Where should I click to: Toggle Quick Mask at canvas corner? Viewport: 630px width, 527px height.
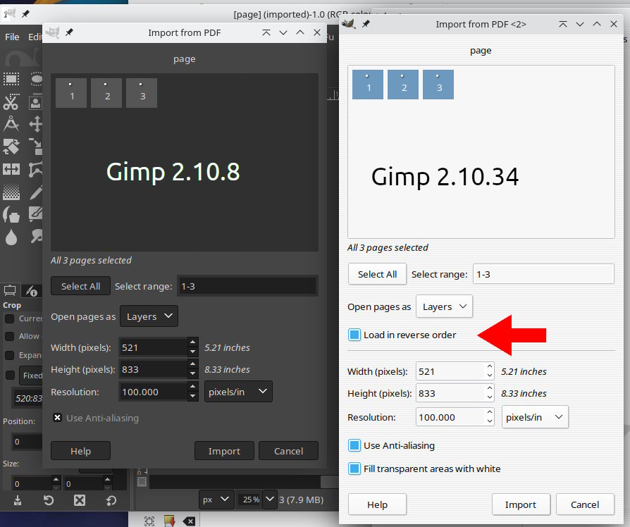(142, 482)
